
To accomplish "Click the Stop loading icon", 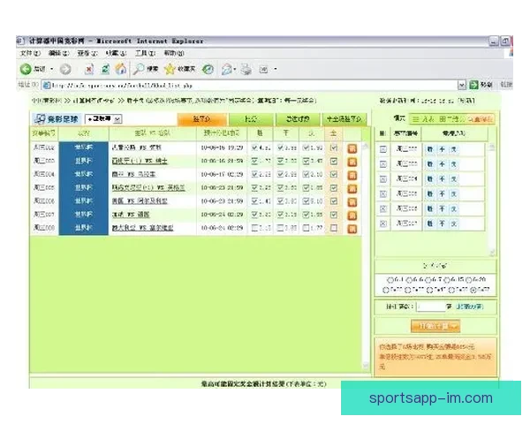I will pos(89,69).
